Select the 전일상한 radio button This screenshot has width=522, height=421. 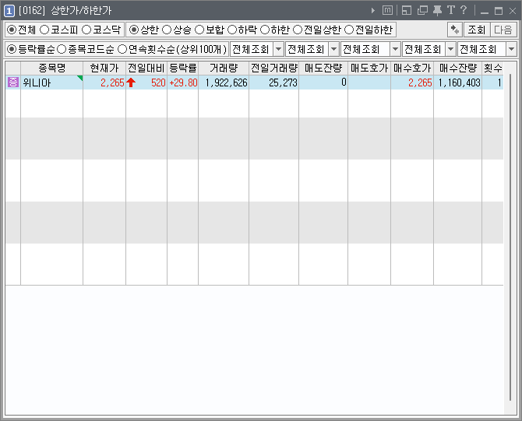tap(298, 30)
